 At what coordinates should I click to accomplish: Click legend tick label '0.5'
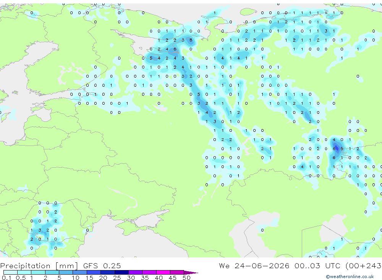(21, 278)
